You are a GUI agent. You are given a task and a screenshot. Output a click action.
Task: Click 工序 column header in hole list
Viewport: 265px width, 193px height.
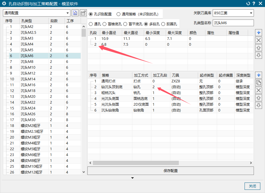(73, 21)
